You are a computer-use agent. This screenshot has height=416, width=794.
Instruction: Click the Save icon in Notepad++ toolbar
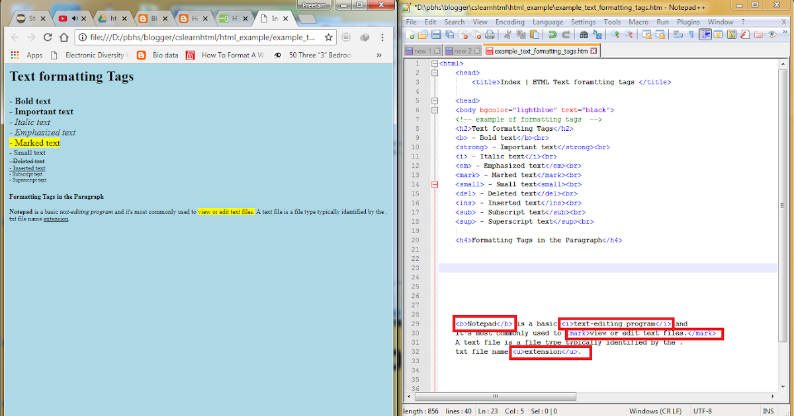tap(437, 34)
